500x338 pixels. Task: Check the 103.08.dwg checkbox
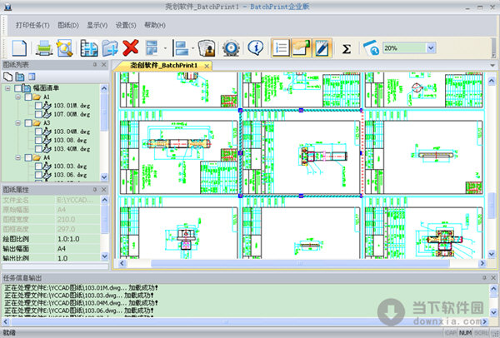coord(38,140)
